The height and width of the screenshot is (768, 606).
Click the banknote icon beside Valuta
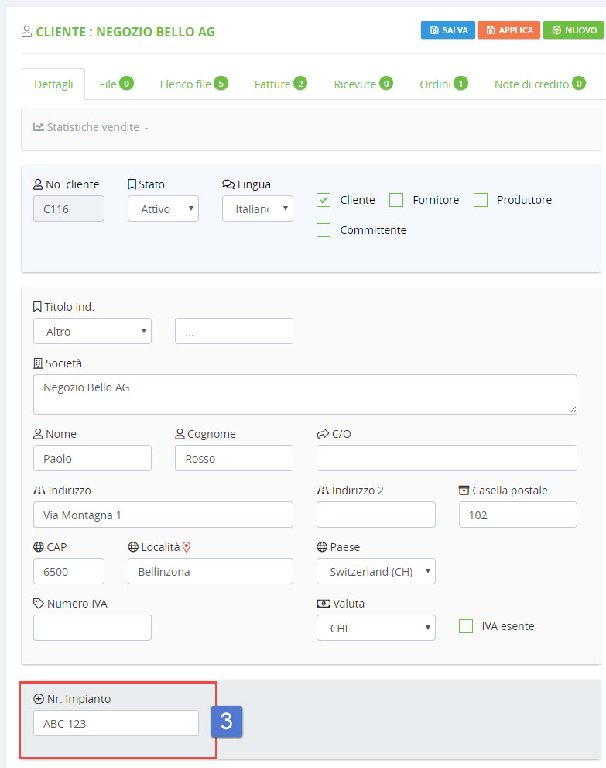point(324,604)
